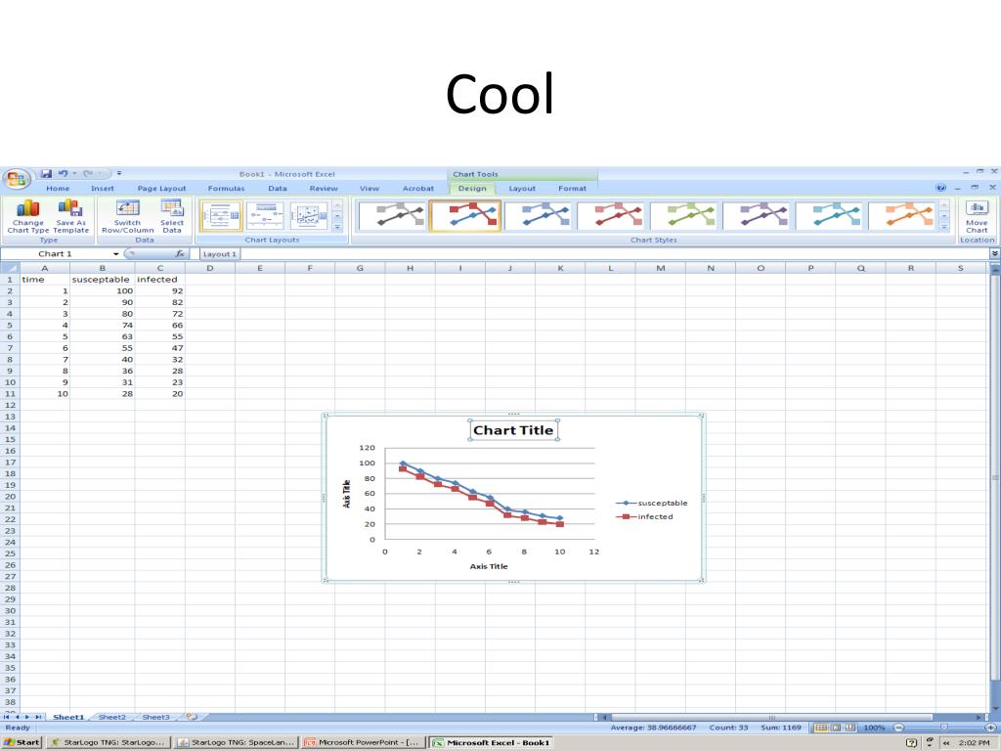
Task: Click the fx insert function icon
Action: [x=180, y=253]
